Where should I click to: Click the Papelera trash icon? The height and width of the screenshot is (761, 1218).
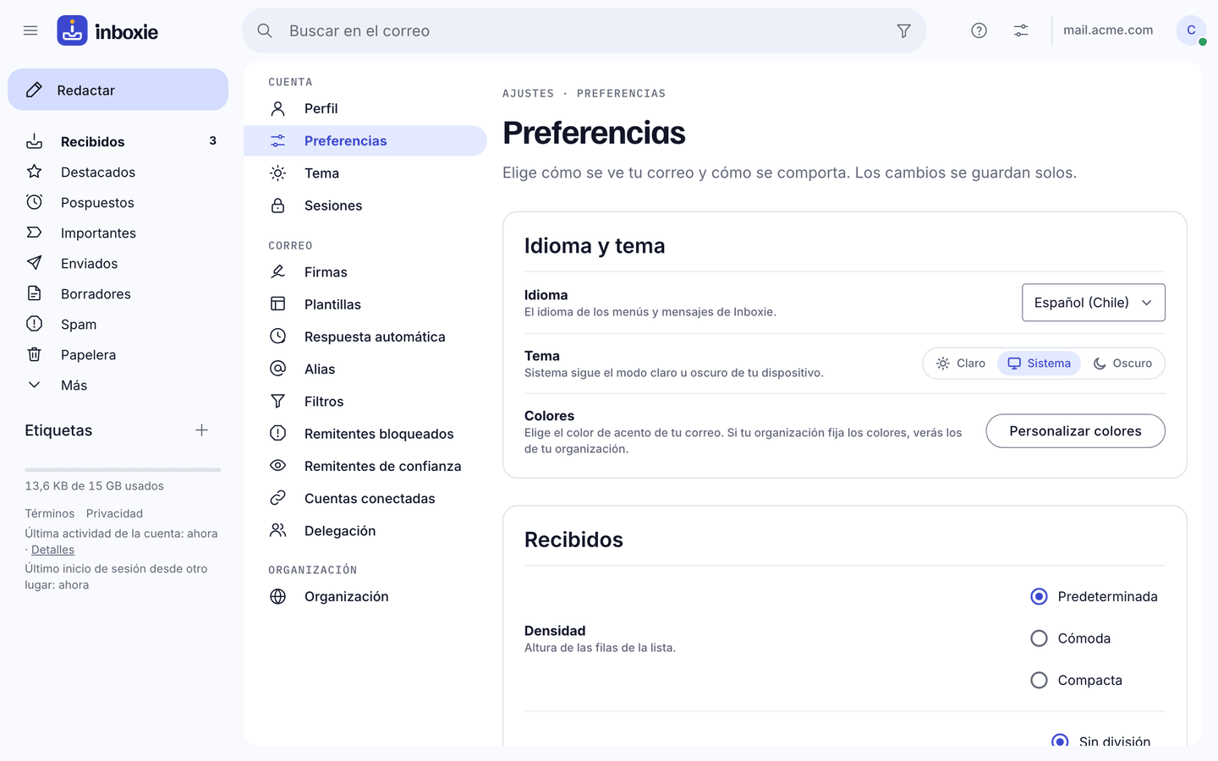(35, 354)
